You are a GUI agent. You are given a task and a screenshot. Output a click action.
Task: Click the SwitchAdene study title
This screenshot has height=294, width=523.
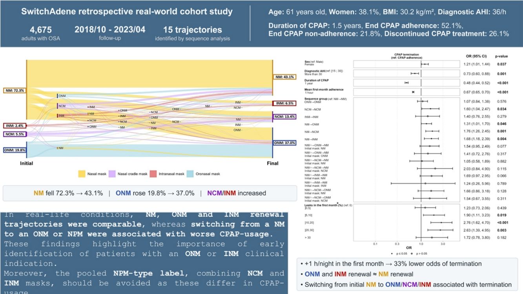[127, 11]
